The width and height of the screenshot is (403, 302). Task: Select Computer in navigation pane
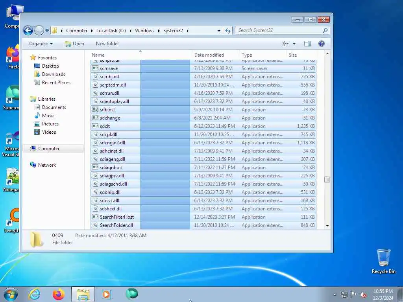pos(48,148)
